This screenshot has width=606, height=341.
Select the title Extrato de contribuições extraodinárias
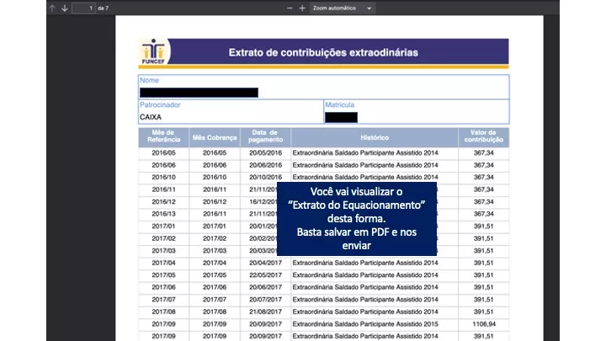[323, 52]
